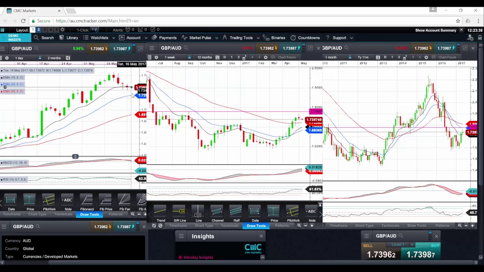Viewport: 484px width, 272px height.
Task: Open the Patterns tab in middle chart
Action: [x=282, y=226]
